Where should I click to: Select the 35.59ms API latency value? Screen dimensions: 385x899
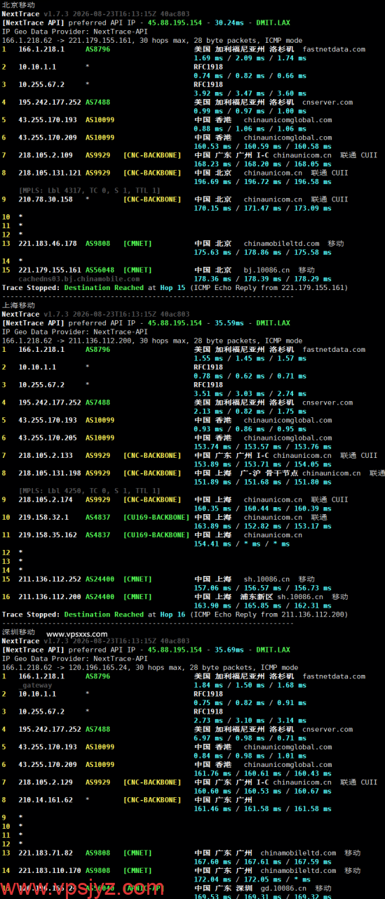(228, 323)
